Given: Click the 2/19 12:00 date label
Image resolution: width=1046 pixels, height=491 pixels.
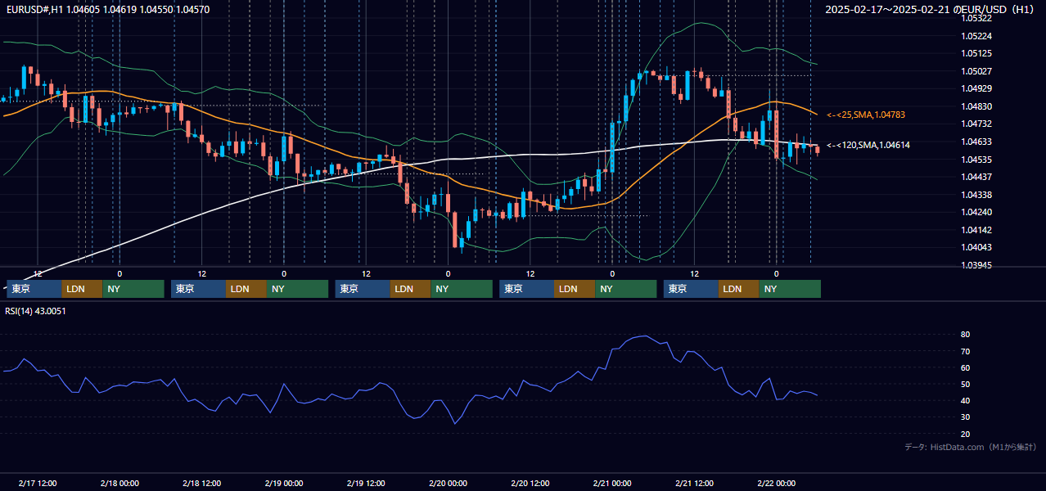Looking at the screenshot, I should (x=366, y=484).
